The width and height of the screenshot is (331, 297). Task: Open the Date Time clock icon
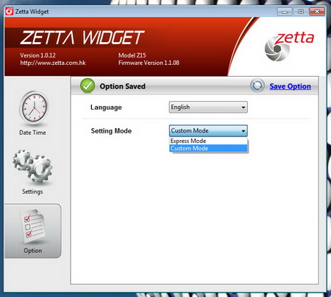pyautogui.click(x=34, y=108)
